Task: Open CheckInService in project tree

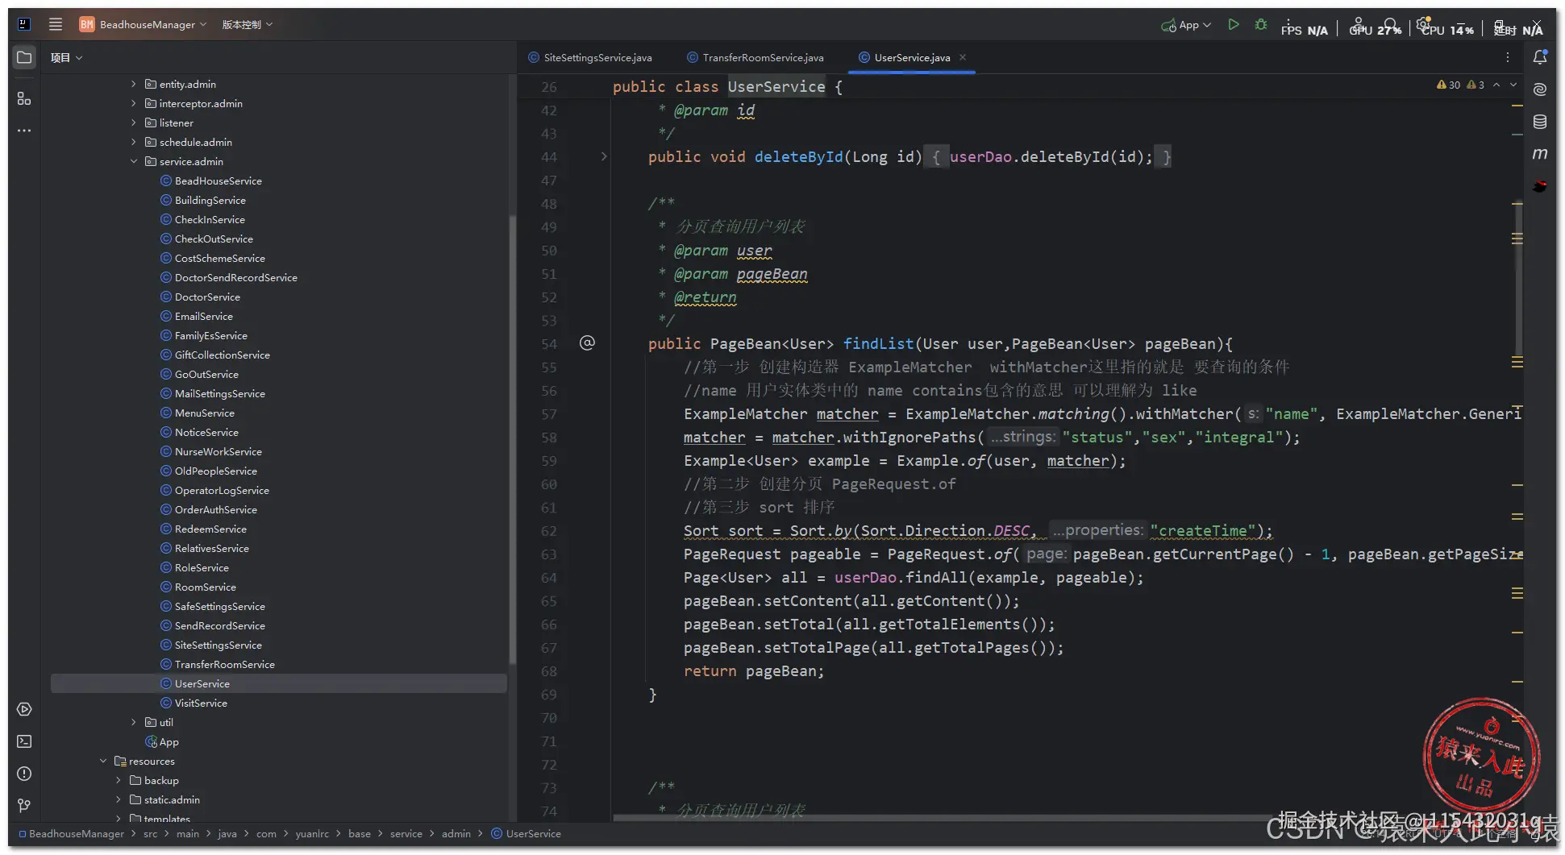Action: 210,219
